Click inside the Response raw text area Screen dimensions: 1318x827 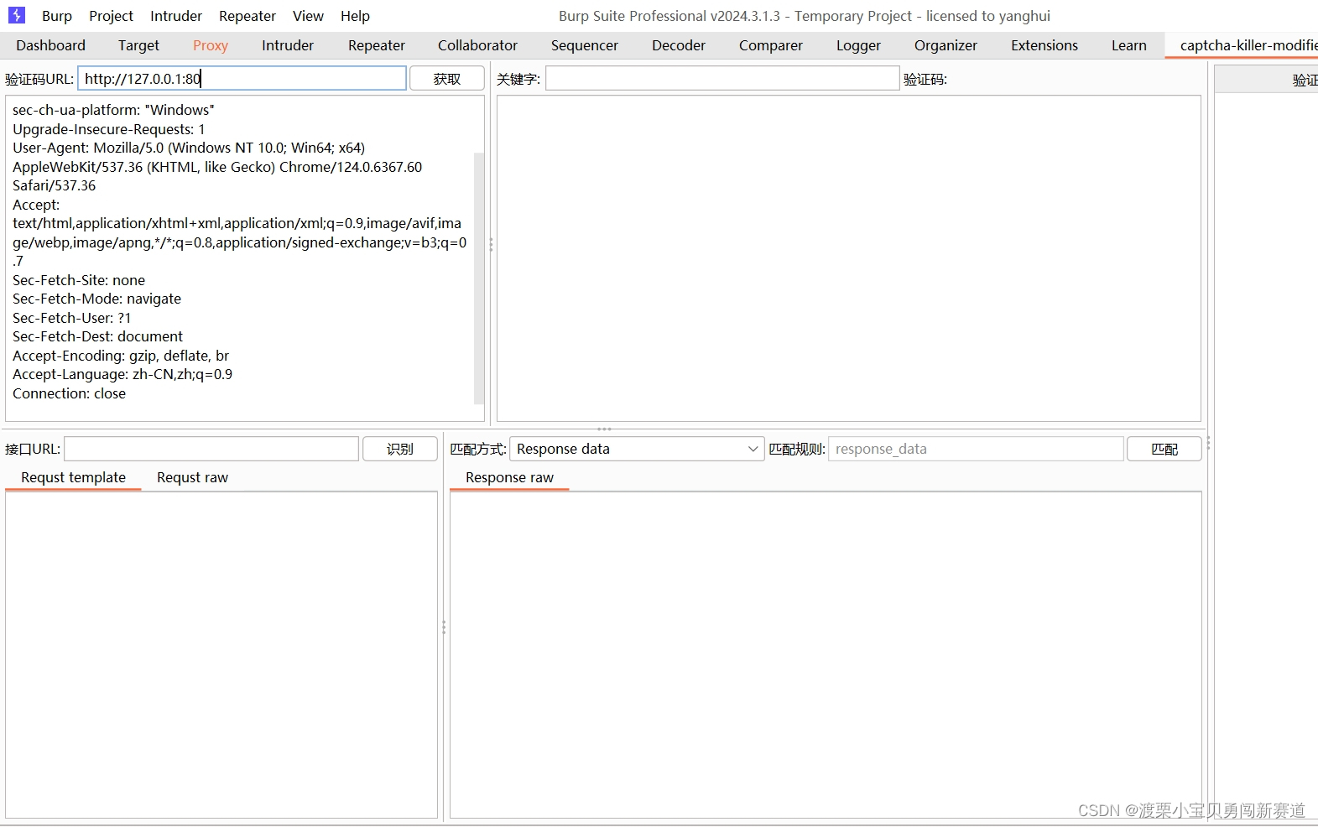pos(826,655)
